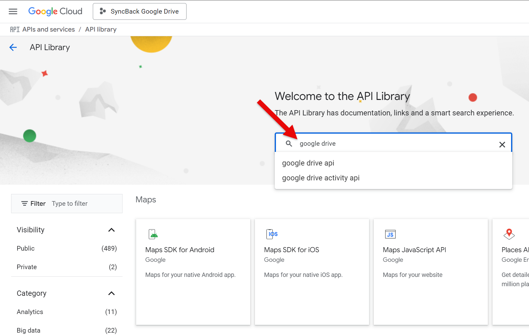529x336 pixels.
Task: Open the SyncBack Google Drive project selector
Action: click(x=140, y=11)
